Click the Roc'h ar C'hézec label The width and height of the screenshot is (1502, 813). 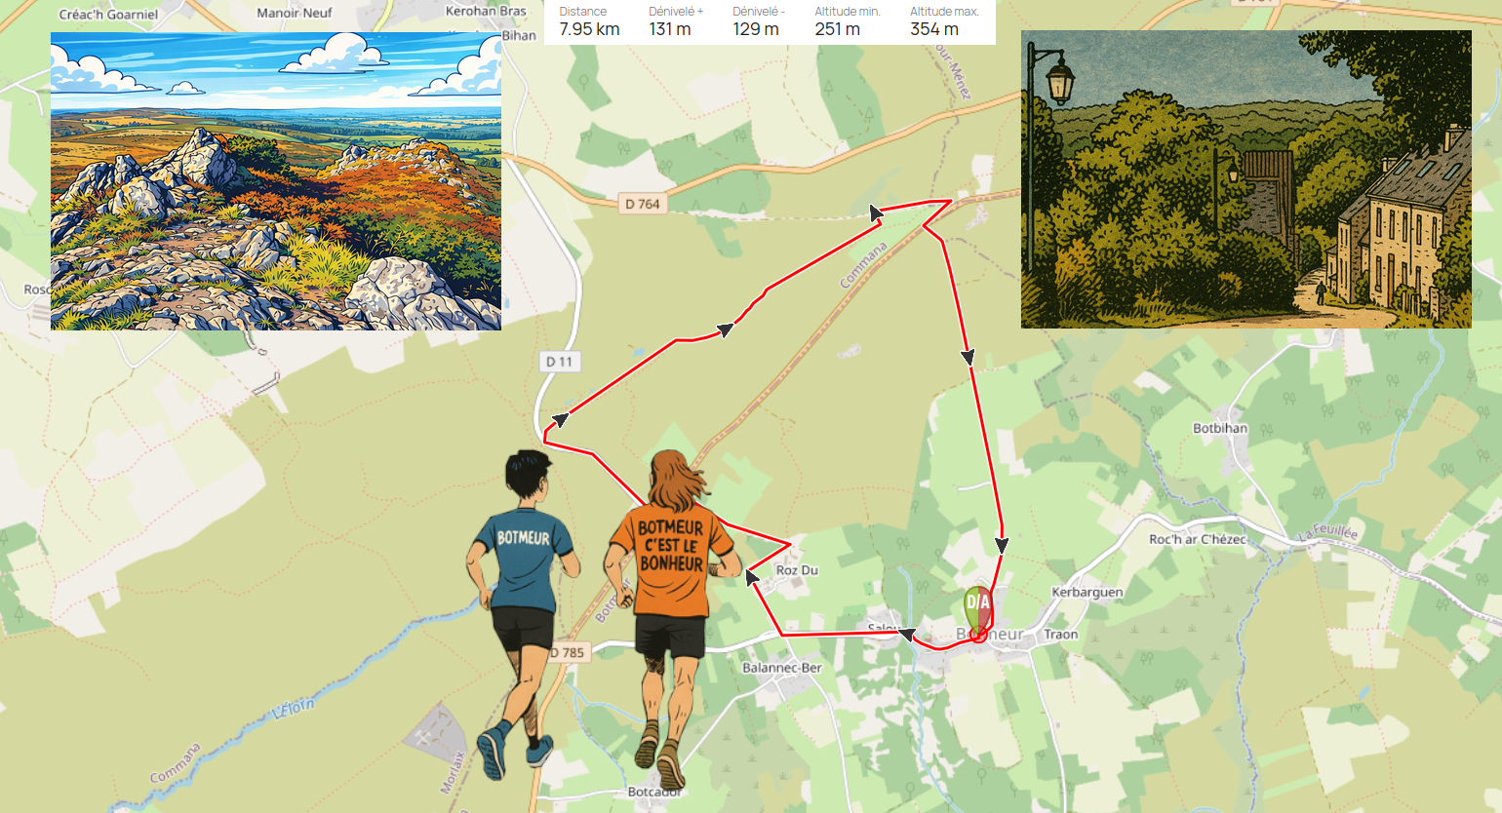tap(1197, 539)
